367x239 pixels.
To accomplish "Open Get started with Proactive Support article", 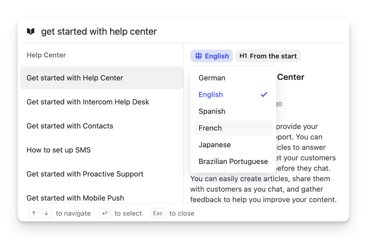I will click(x=85, y=174).
